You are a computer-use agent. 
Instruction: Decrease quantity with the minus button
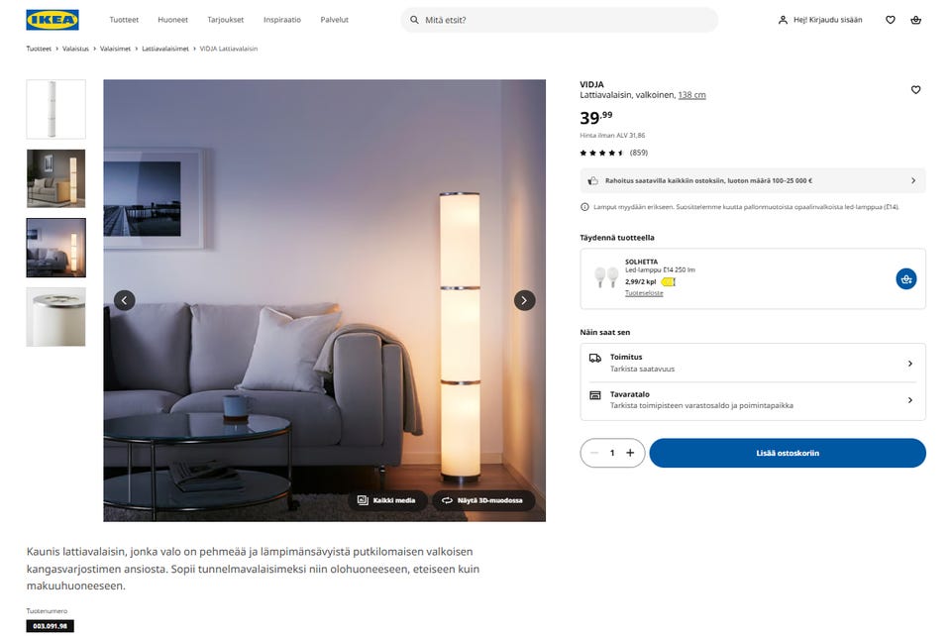point(594,453)
